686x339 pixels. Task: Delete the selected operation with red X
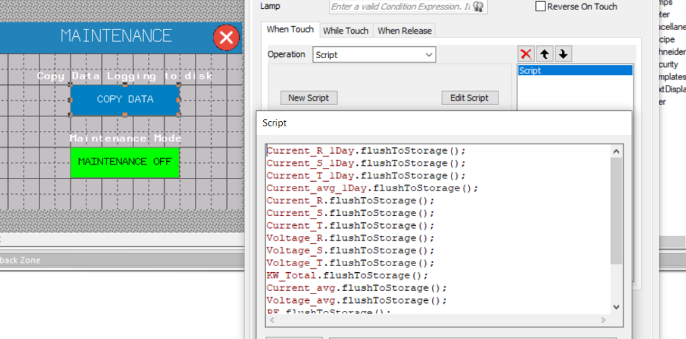[527, 54]
